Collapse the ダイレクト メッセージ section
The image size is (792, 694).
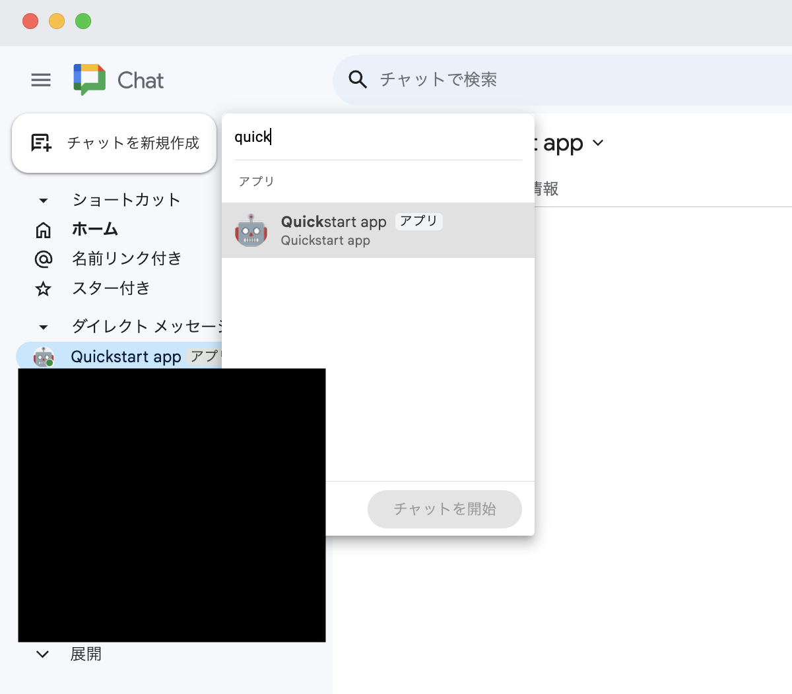[43, 327]
